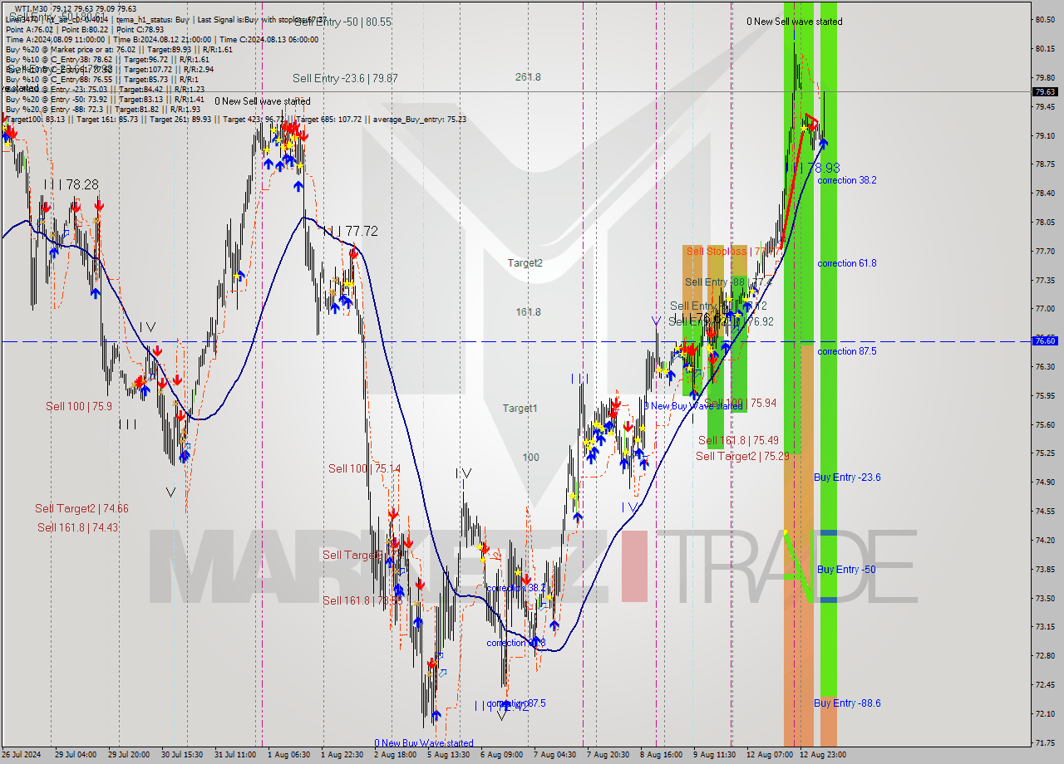The width and height of the screenshot is (1064, 764).
Task: Click the 80.15 price axis value
Action: click(x=1046, y=49)
